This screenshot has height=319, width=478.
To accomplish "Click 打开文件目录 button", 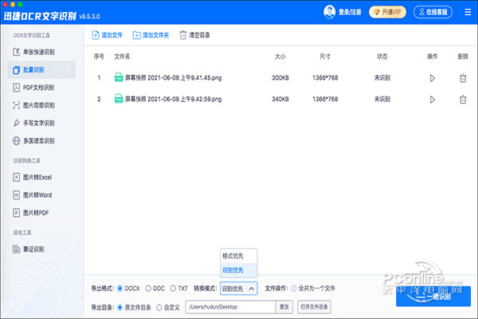I will [315, 307].
